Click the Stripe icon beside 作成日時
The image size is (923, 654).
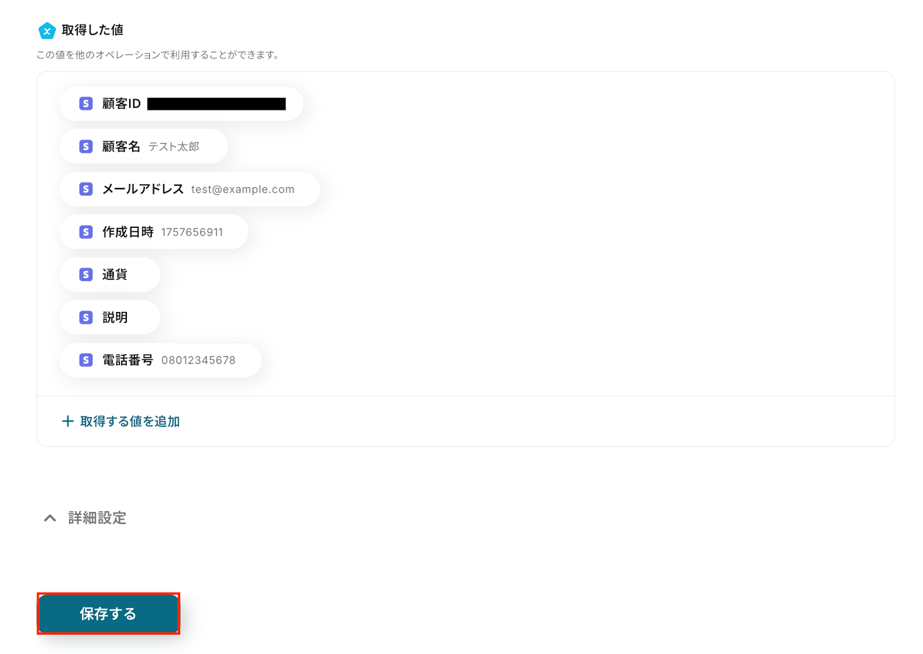(86, 232)
